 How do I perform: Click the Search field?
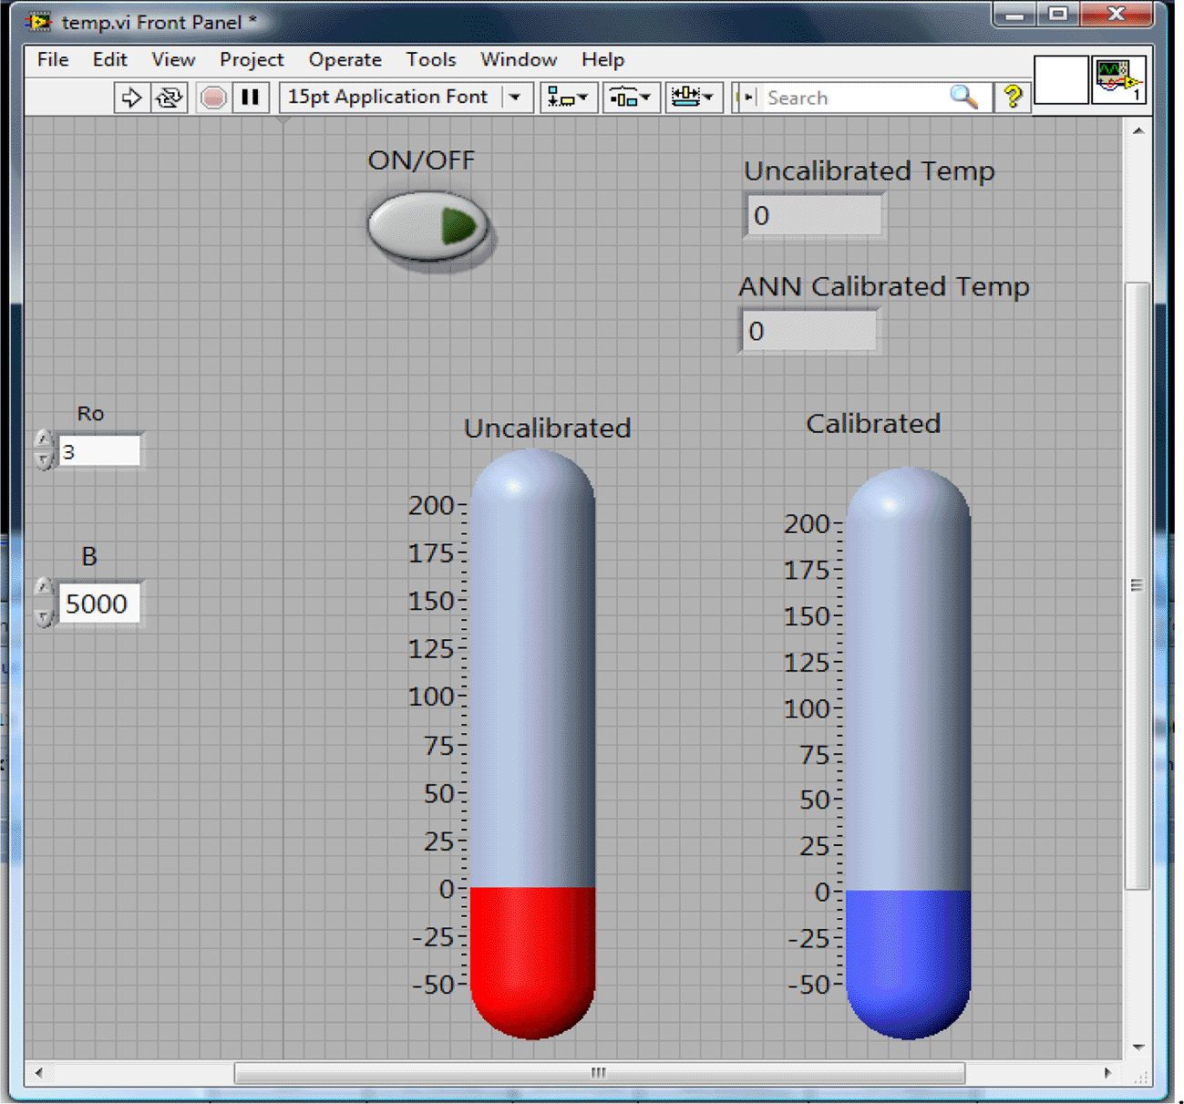click(852, 98)
